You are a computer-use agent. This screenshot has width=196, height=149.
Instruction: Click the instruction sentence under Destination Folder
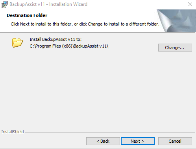click(x=85, y=24)
